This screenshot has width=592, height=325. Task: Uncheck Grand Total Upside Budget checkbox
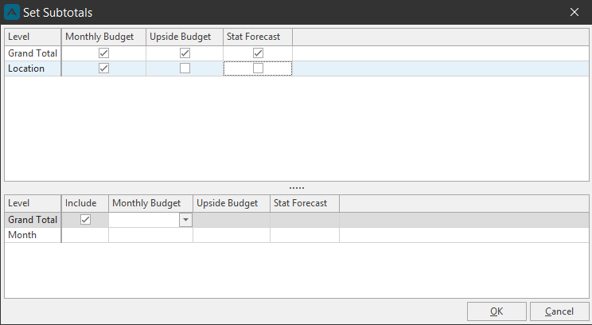[x=185, y=53]
